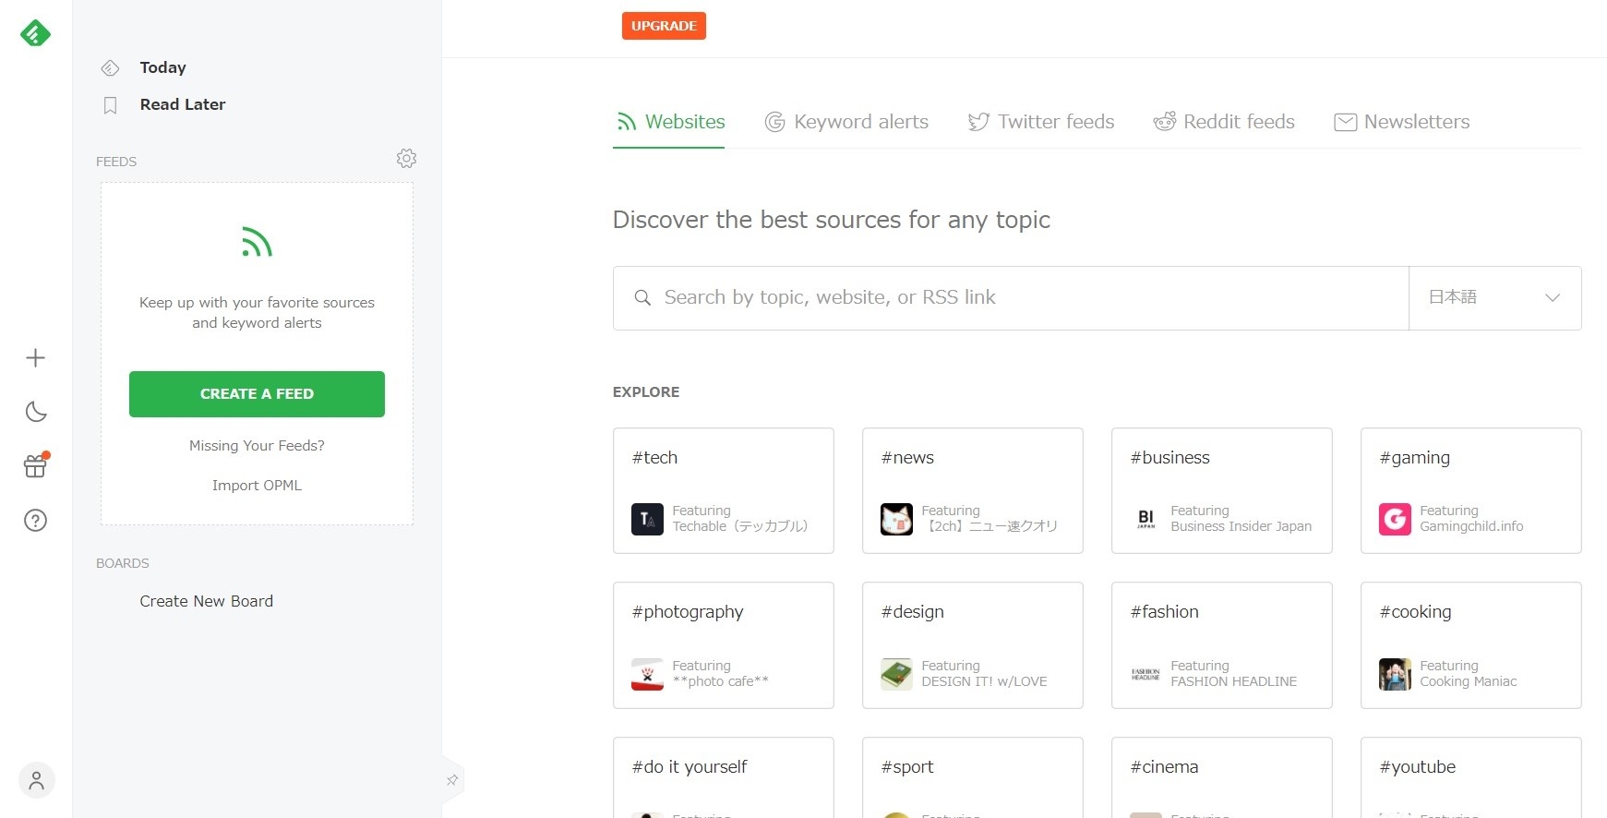Open the Reddit feeds tab
Image resolution: width=1607 pixels, height=818 pixels.
coord(1223,122)
